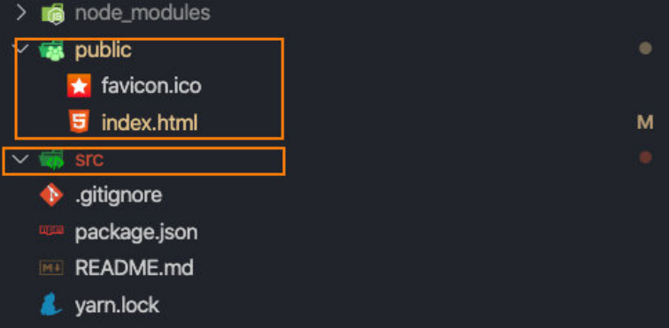The image size is (669, 328).
Task: Open the index.html file
Action: [150, 123]
